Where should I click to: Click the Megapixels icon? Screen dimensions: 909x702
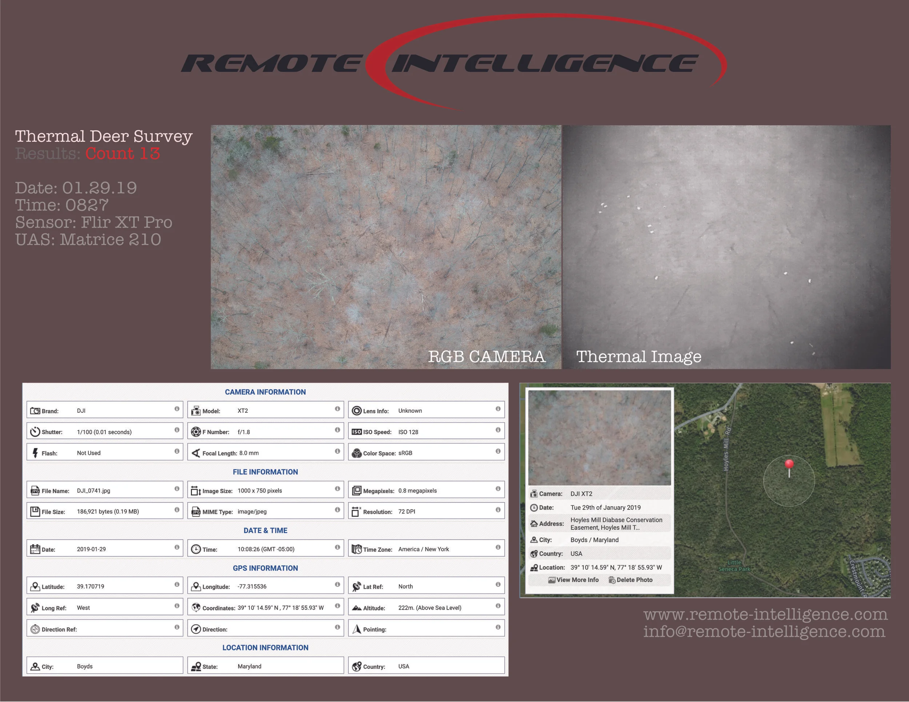pos(357,491)
